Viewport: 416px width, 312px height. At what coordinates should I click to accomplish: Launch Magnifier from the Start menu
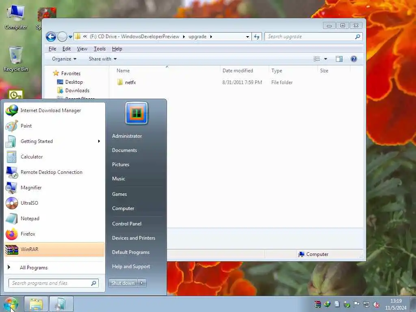[54, 187]
